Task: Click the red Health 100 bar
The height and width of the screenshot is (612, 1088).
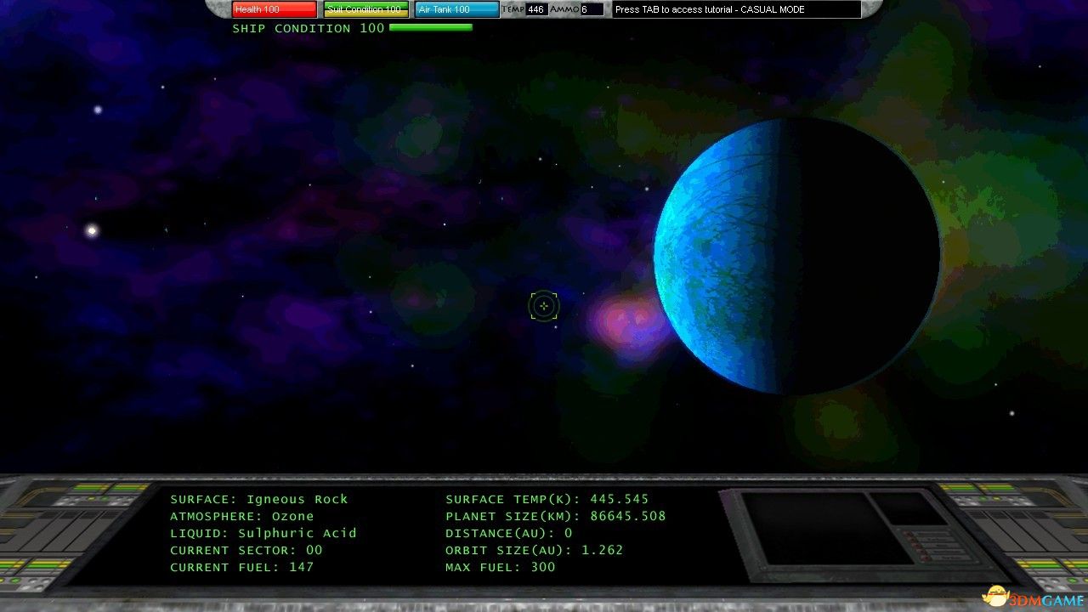Action: pyautogui.click(x=274, y=9)
